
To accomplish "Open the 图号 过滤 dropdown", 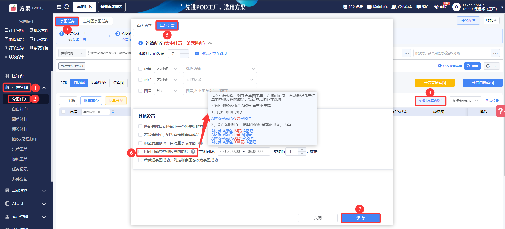I will point(167,91).
